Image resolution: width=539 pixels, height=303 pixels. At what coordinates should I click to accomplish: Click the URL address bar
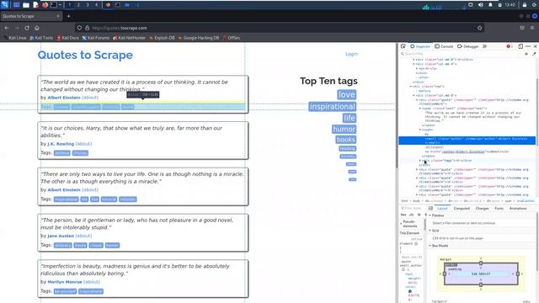(x=279, y=28)
